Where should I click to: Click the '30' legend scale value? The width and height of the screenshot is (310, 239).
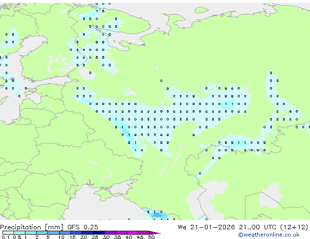pos(106,237)
